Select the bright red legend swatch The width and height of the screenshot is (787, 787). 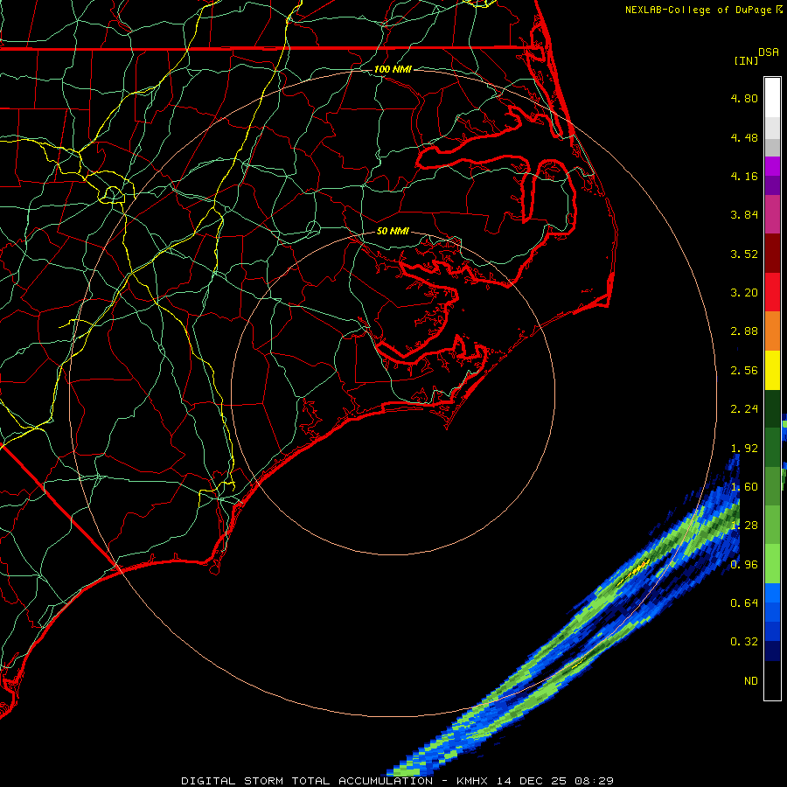pyautogui.click(x=772, y=293)
